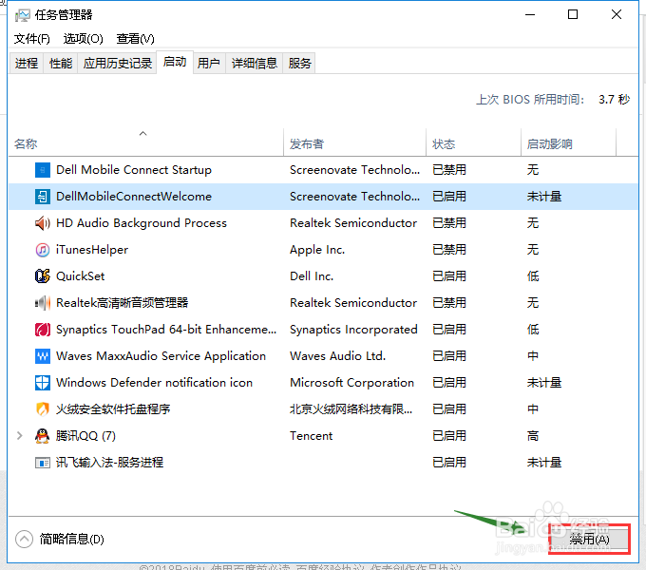Viewport: 646px width, 570px height.
Task: Click the 腾讯QQ penguin icon
Action: click(43, 436)
